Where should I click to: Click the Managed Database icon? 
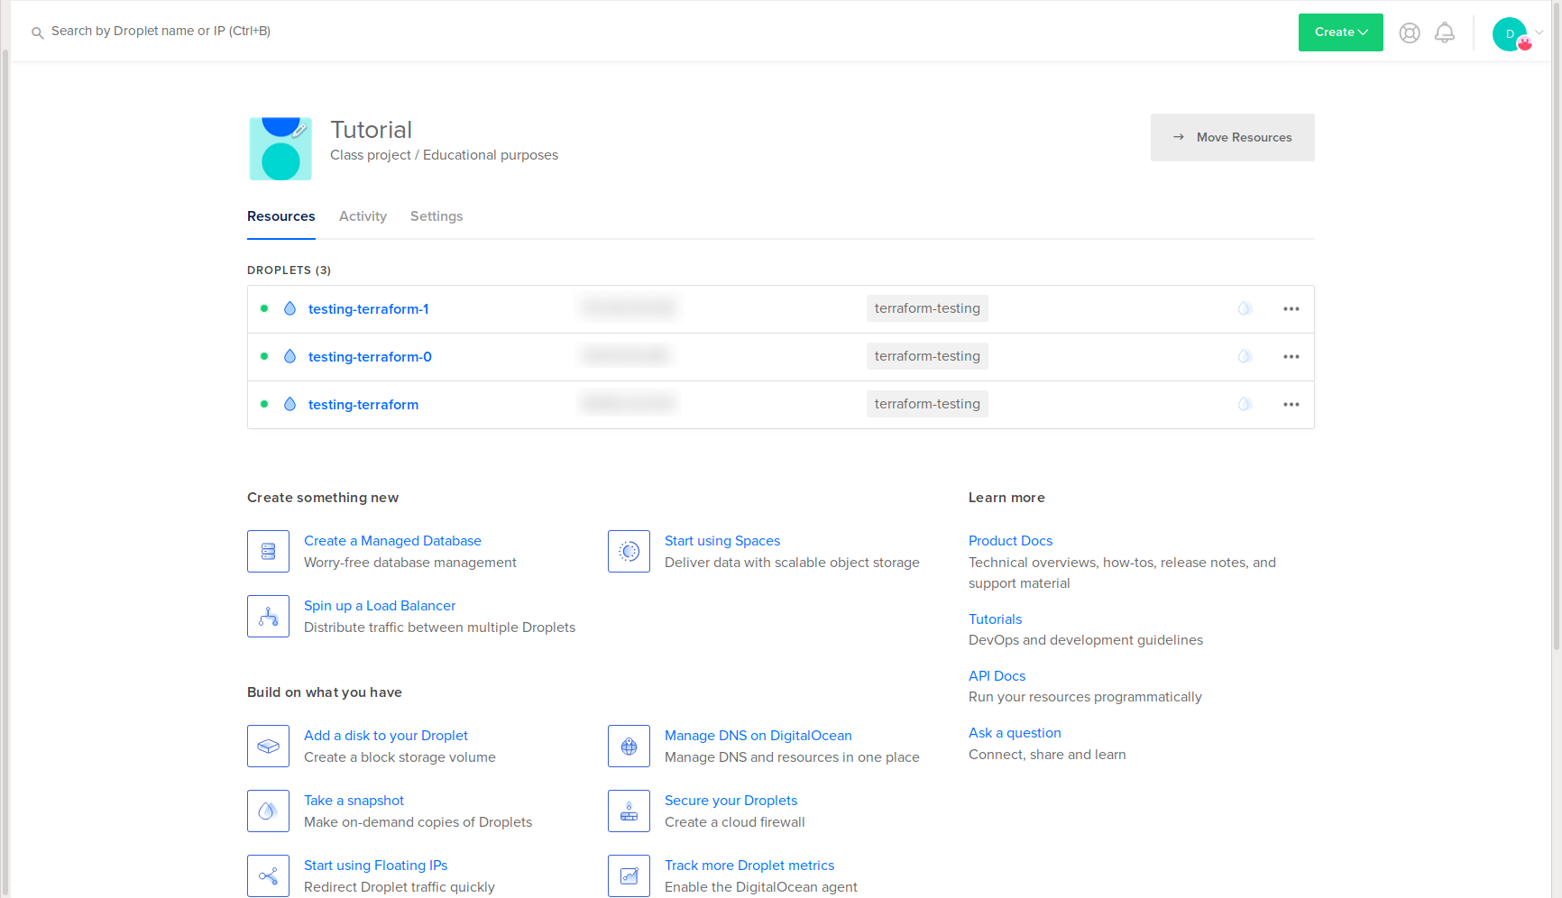(x=268, y=551)
